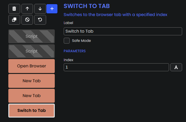The width and height of the screenshot is (186, 122).
Task: Enable the Safe Mode checkbox
Action: 67,41
